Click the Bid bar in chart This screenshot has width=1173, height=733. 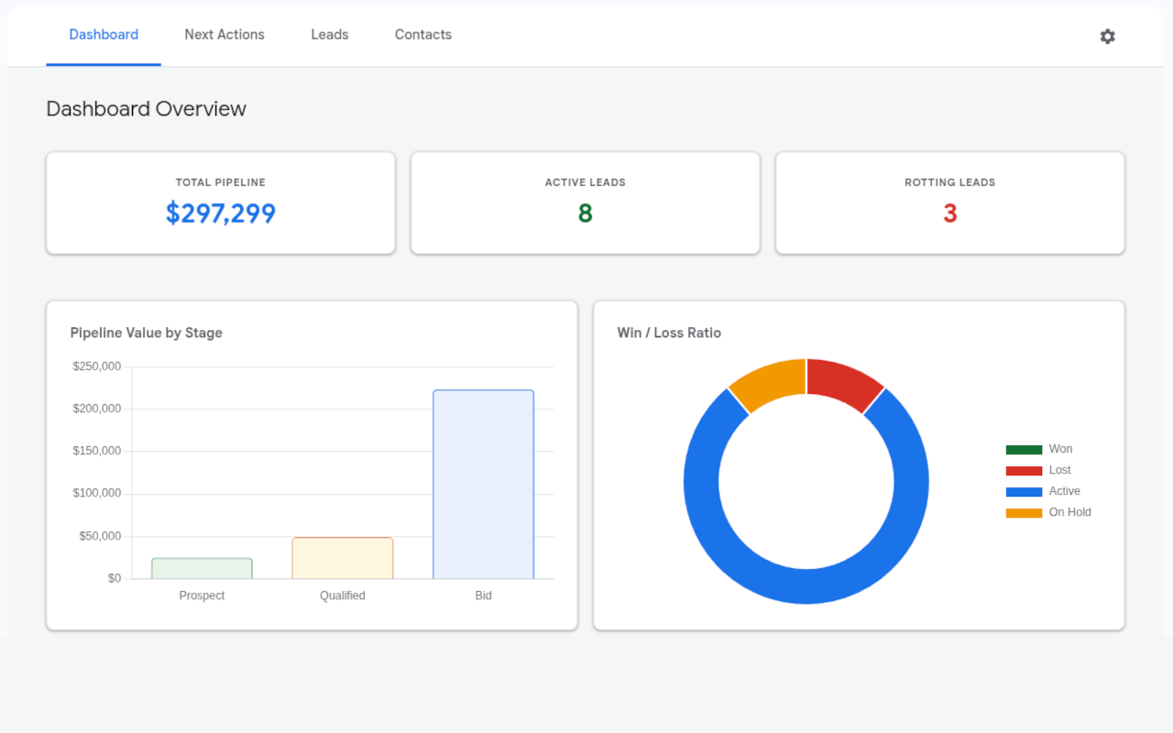tap(483, 485)
